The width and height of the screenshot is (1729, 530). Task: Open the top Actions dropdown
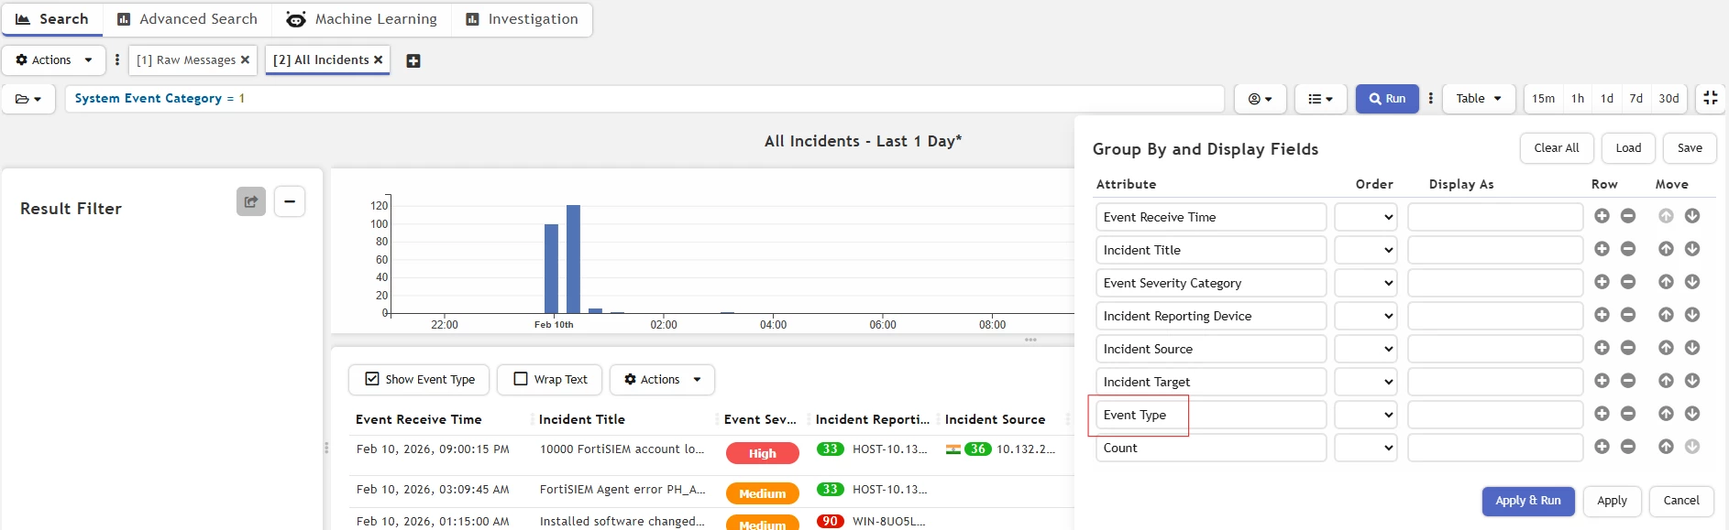click(x=54, y=60)
